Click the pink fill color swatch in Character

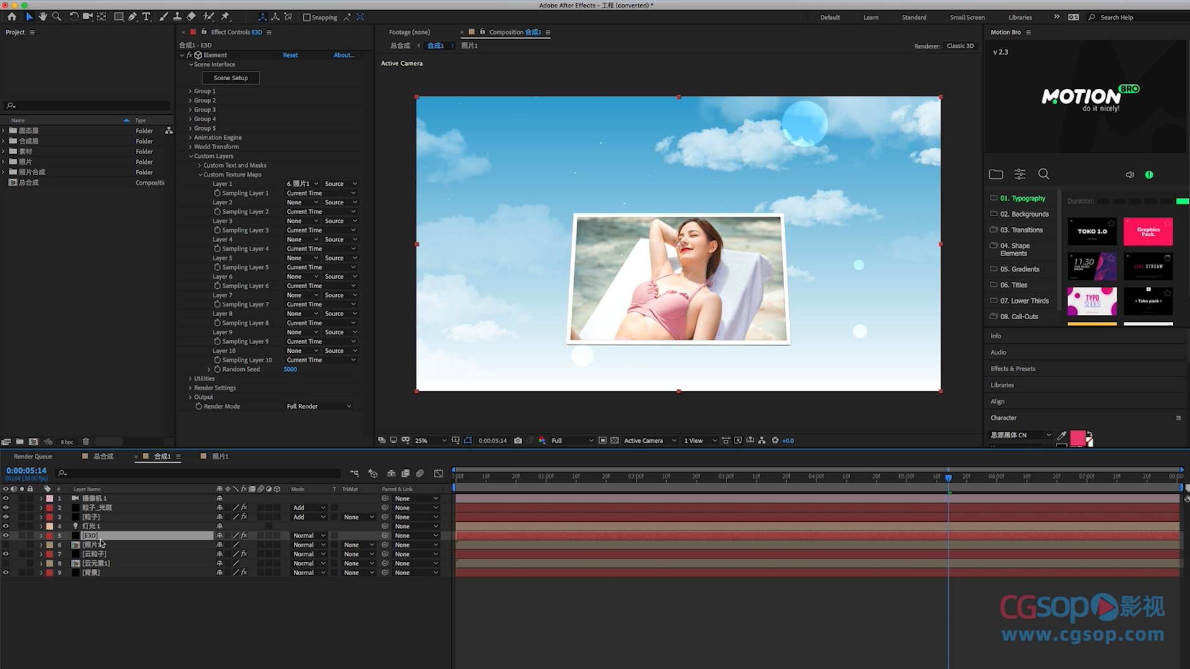click(1078, 437)
